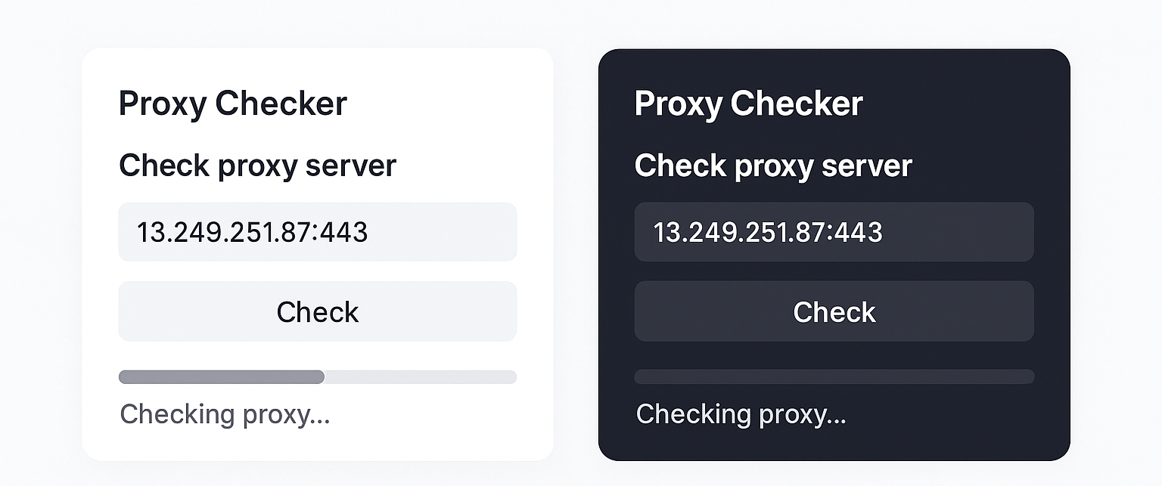Click the page background between the two cards
Screen dimensions: 1162x486
[x=576, y=249]
